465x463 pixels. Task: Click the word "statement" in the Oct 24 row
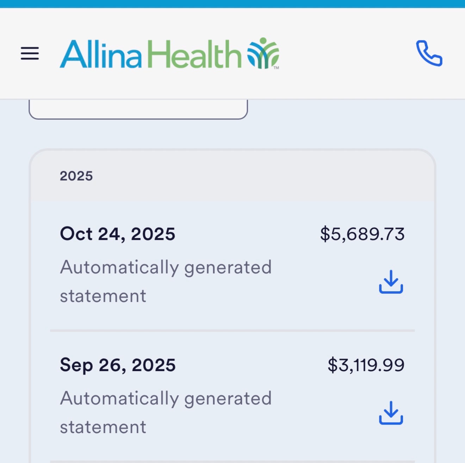click(103, 296)
